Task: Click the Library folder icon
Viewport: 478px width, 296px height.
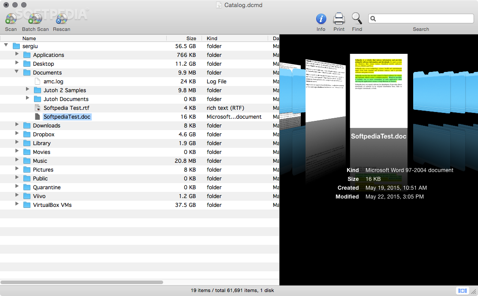Action: pos(27,143)
